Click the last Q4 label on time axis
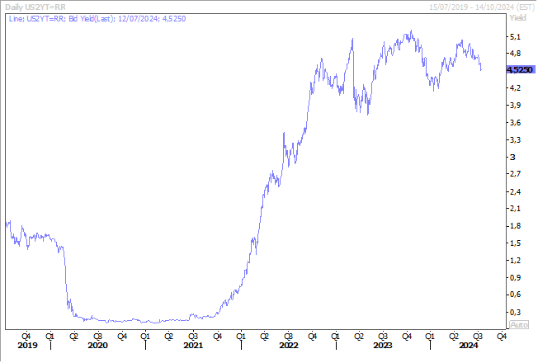 point(501,336)
